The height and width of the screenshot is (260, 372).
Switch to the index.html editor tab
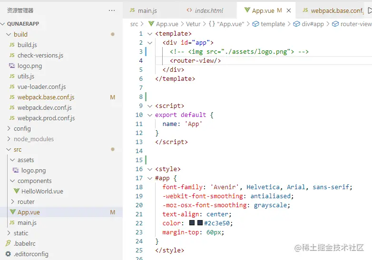click(208, 10)
